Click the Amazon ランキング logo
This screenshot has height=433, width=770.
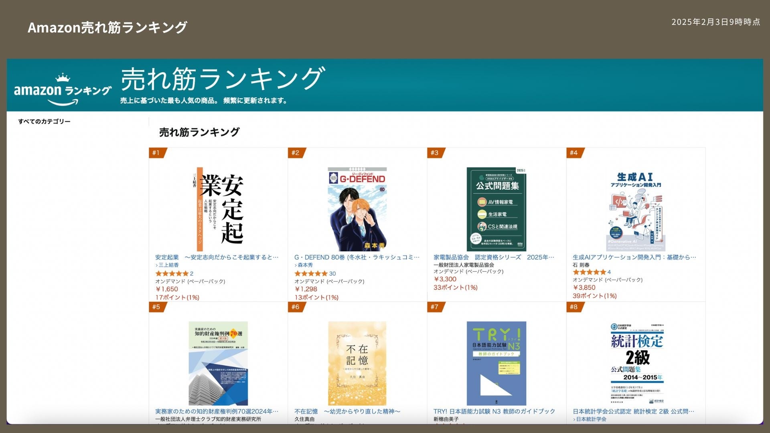(62, 90)
